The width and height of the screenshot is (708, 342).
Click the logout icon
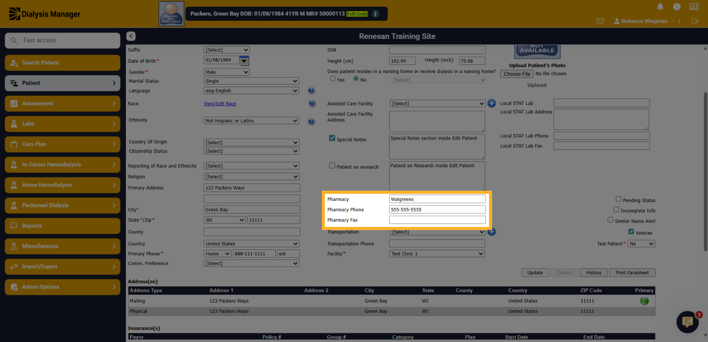tap(695, 21)
